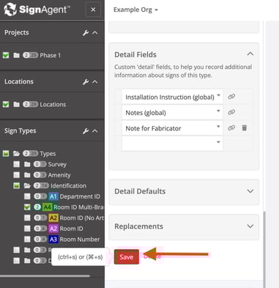Screen dimensions: 279x288
Task: Select the Department ID sign type
Action: click(x=80, y=196)
